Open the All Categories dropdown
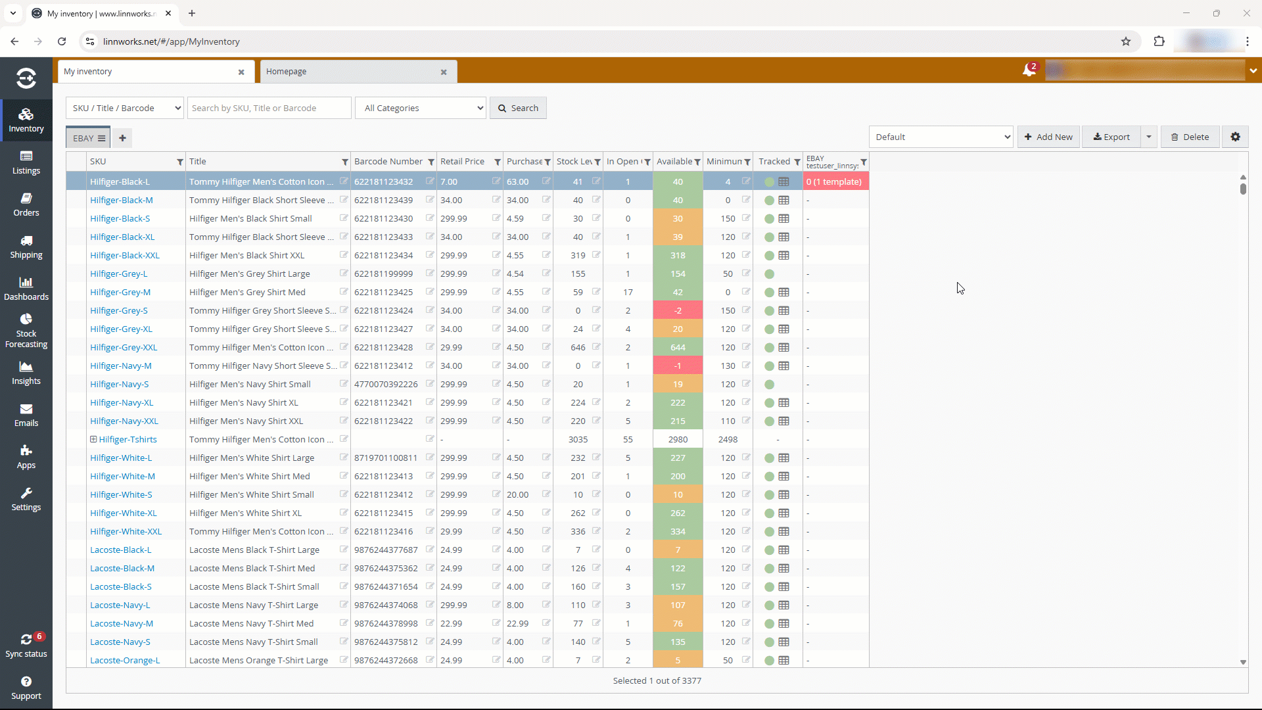The width and height of the screenshot is (1262, 710). pos(421,108)
